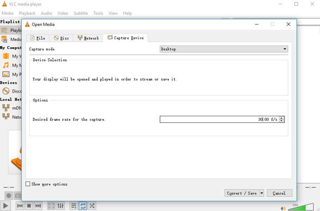
Task: Open the Video menu
Action: [x=63, y=13]
